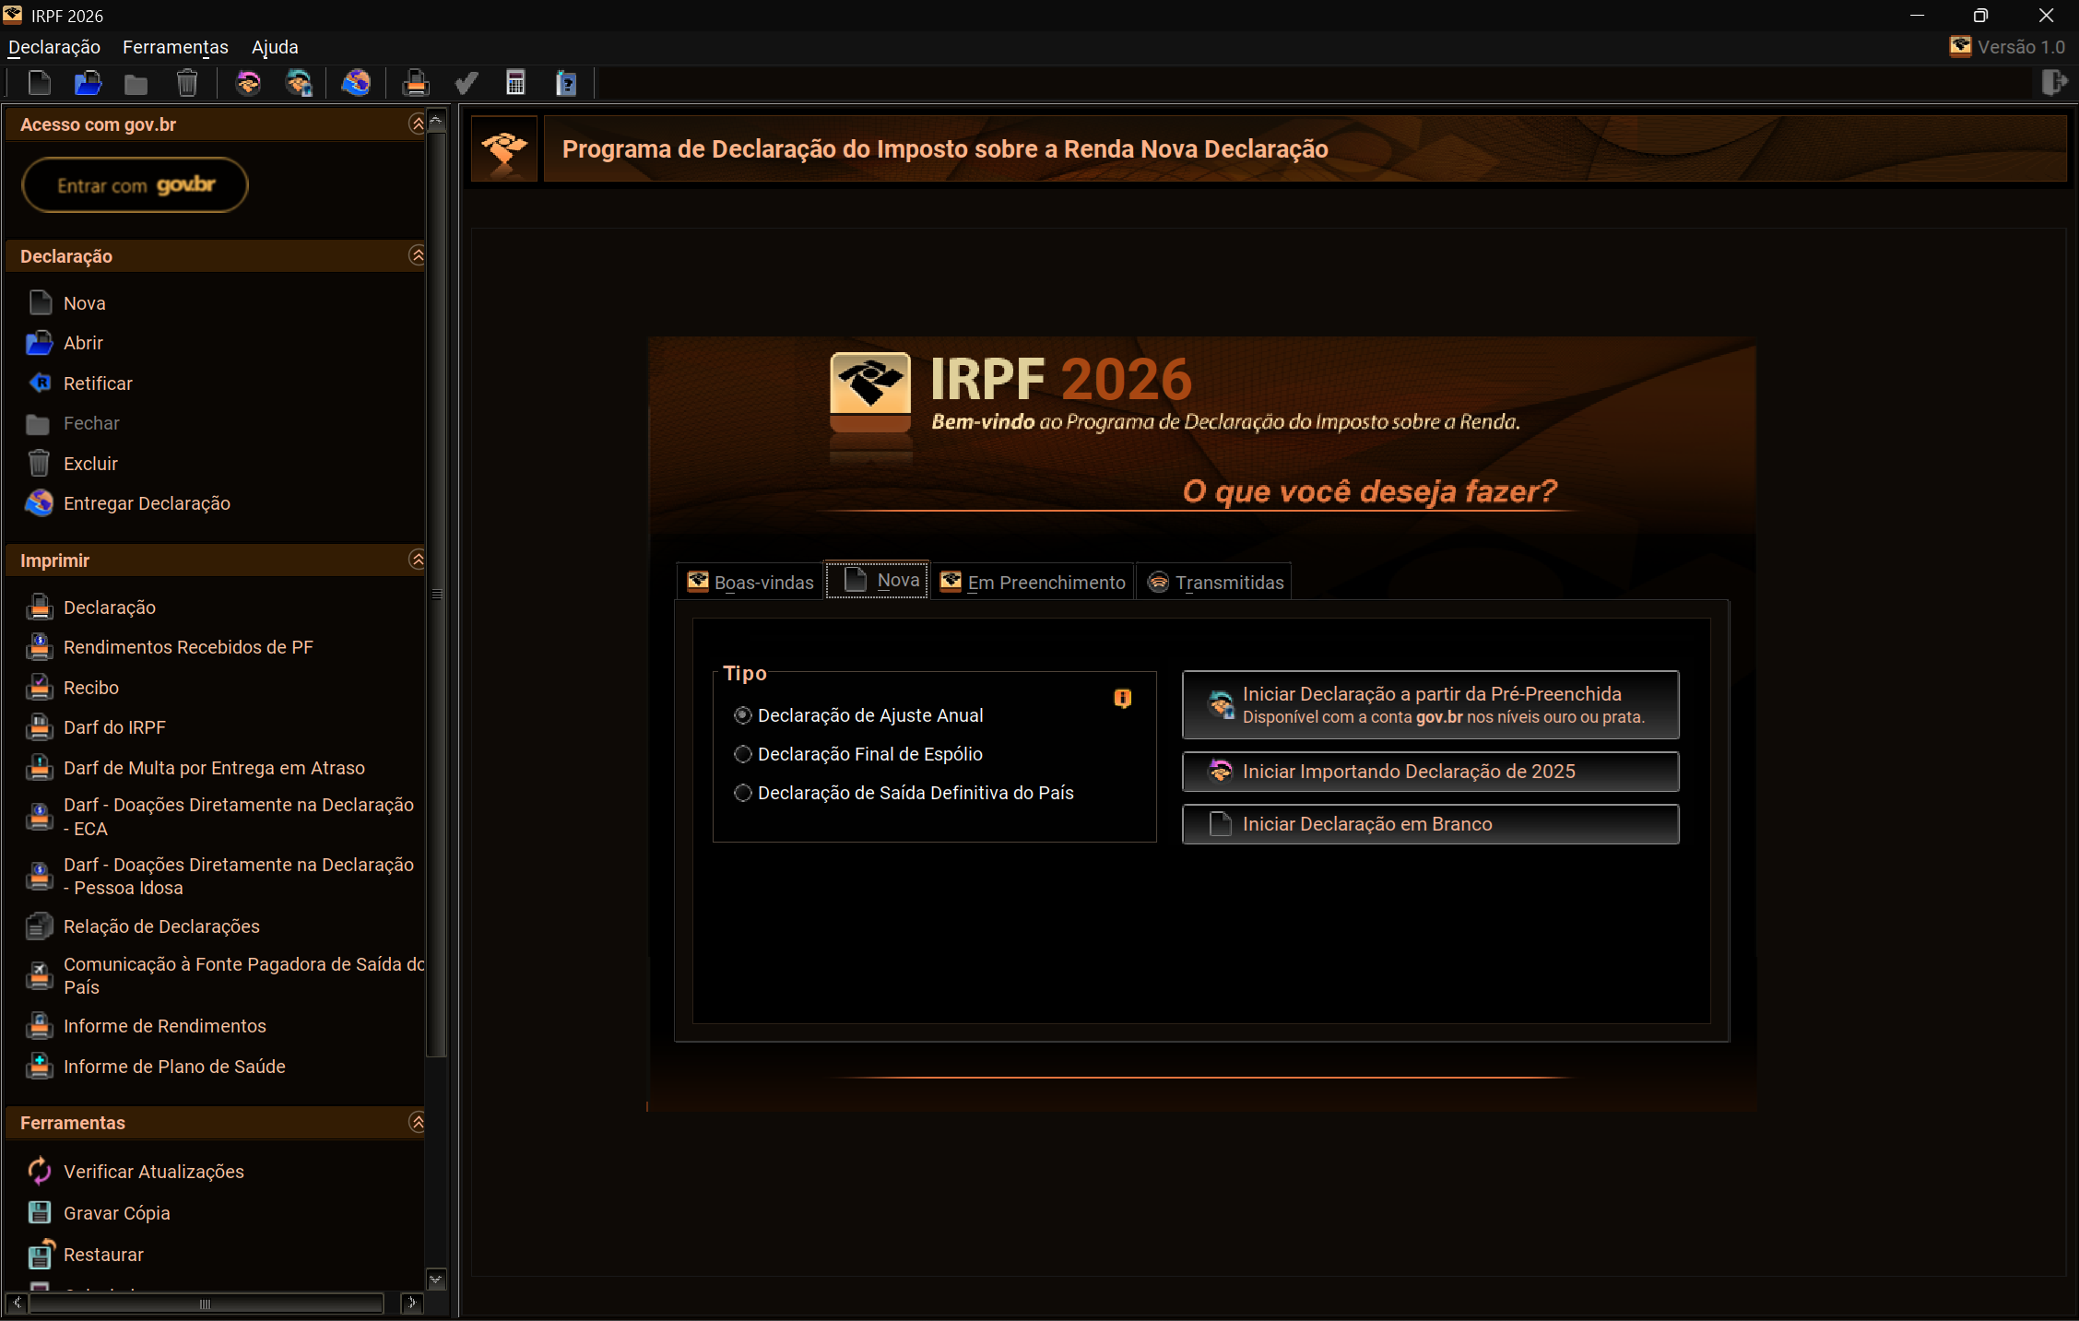2079x1321 pixels.
Task: Click the blue open-folder toolbar icon
Action: 88,84
